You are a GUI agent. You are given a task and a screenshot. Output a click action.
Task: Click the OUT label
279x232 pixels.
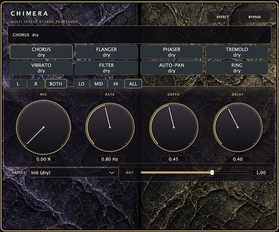tap(129, 173)
